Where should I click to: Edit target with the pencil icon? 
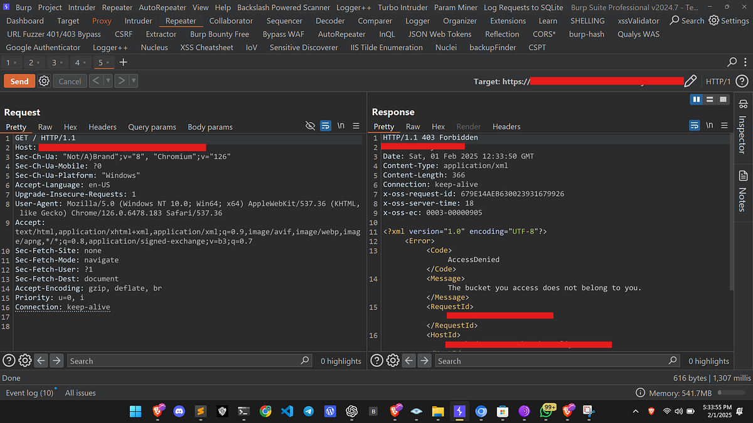click(690, 81)
